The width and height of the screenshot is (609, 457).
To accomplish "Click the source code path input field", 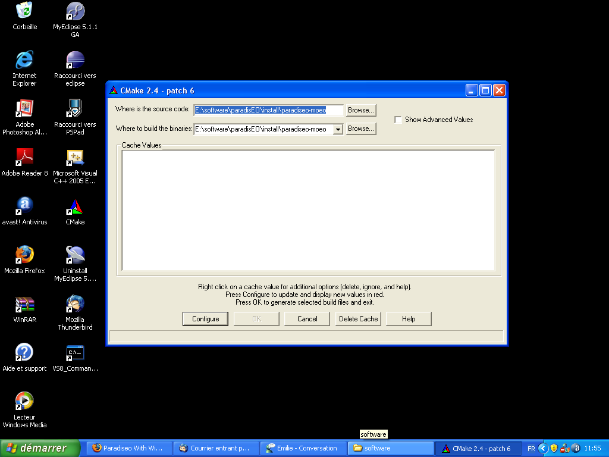I will [x=269, y=110].
